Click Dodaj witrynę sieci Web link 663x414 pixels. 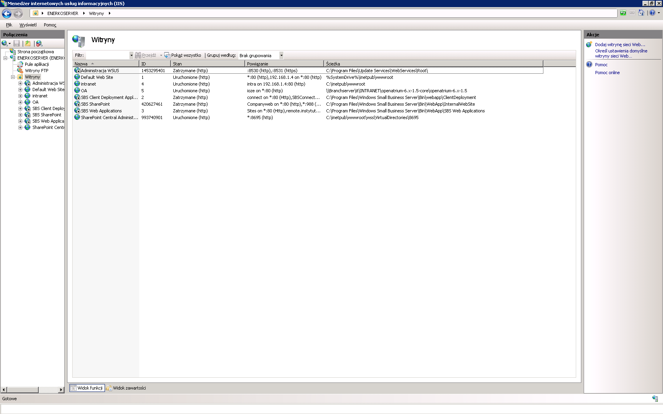tap(620, 45)
